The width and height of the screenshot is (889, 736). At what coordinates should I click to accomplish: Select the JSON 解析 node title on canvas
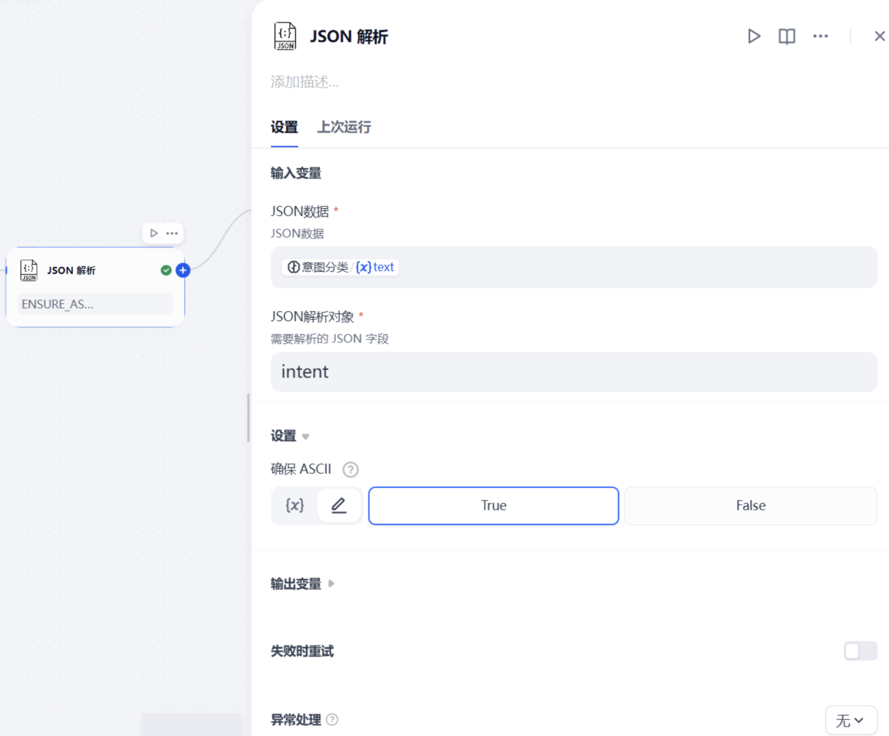point(71,270)
